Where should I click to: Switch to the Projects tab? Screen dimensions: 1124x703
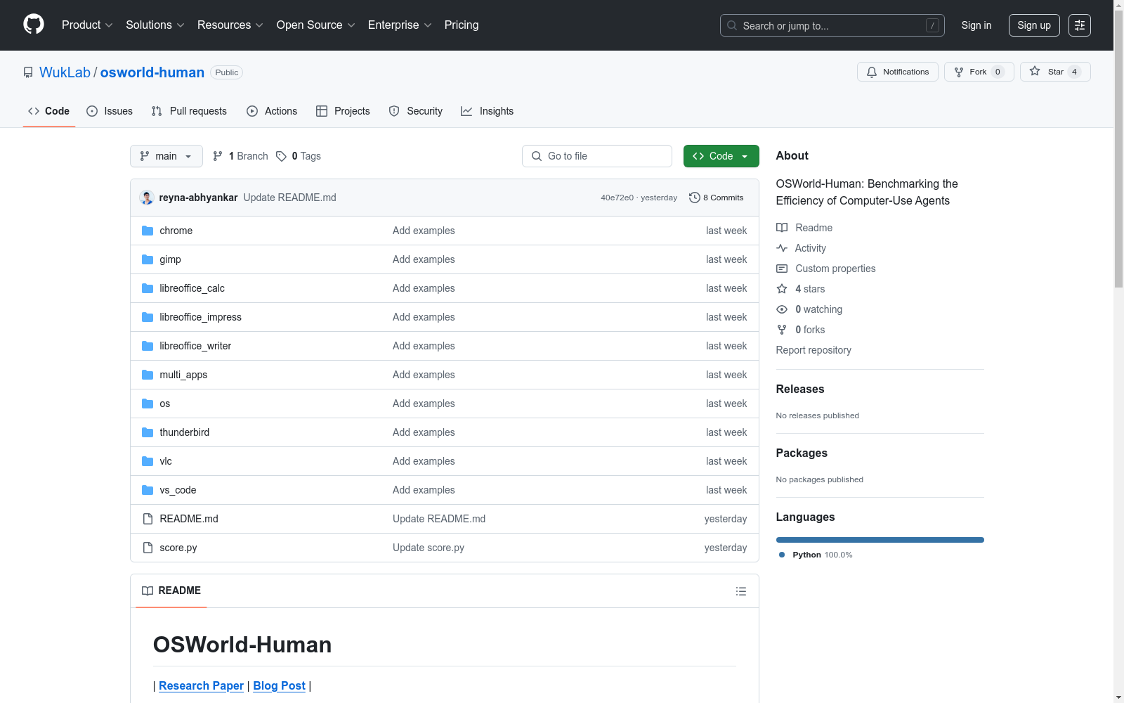coord(343,111)
